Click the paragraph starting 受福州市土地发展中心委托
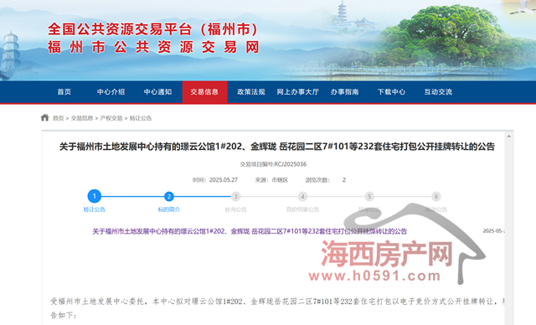The height and width of the screenshot is (325, 536). click(x=277, y=308)
